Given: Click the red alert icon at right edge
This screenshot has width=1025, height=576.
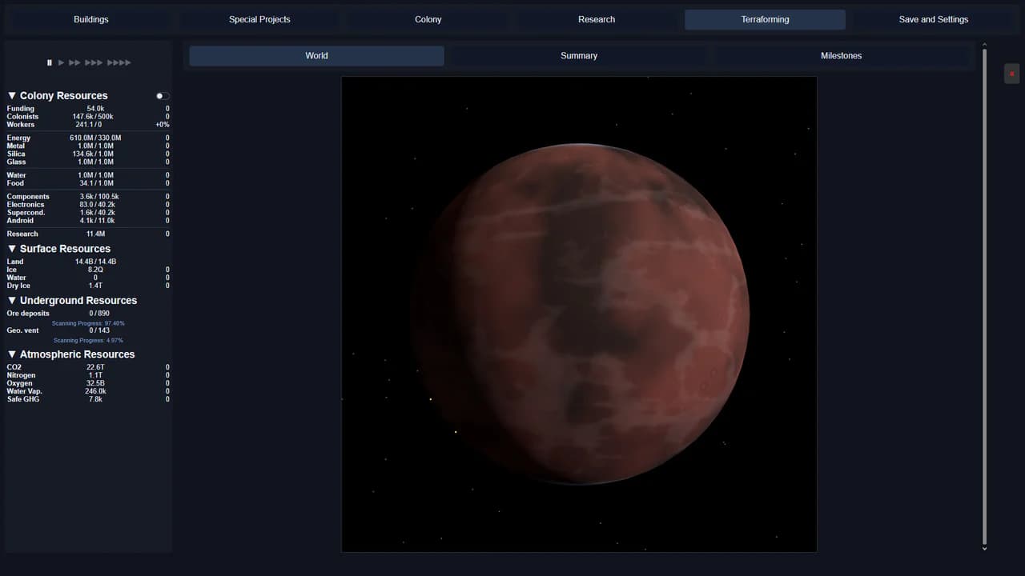Looking at the screenshot, I should coord(1011,74).
